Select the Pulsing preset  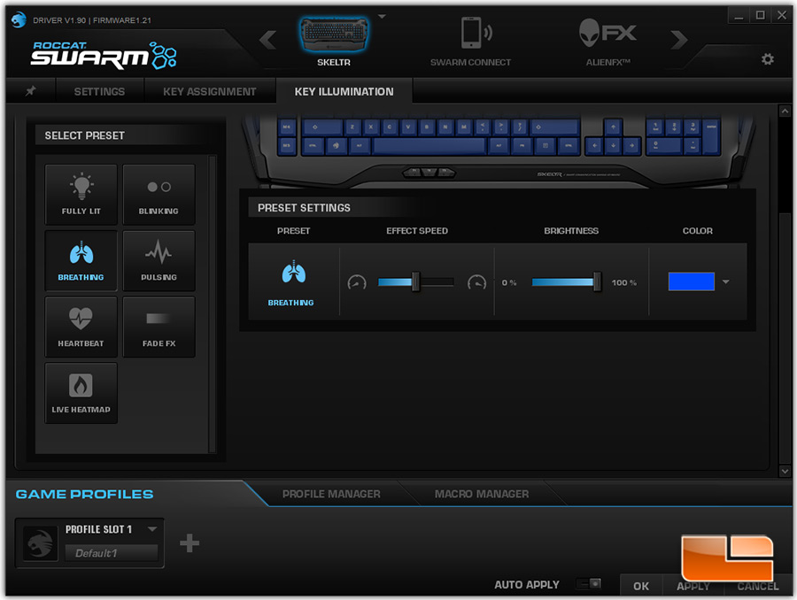[x=159, y=261]
